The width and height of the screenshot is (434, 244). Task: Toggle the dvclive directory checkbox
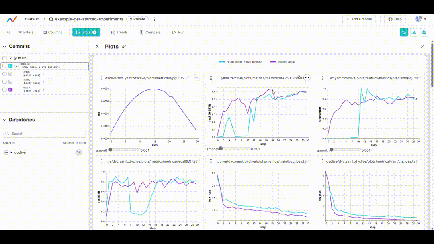[6, 152]
